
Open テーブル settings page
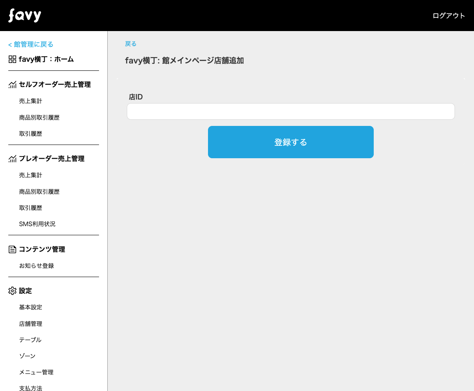coord(30,340)
